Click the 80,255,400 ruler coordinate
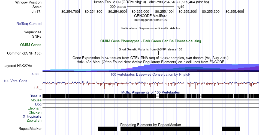The width and height of the screenshot is (259, 135). (234, 11)
